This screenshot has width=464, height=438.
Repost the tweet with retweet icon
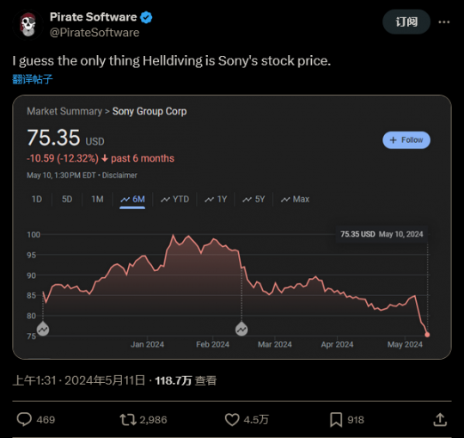pyautogui.click(x=128, y=420)
